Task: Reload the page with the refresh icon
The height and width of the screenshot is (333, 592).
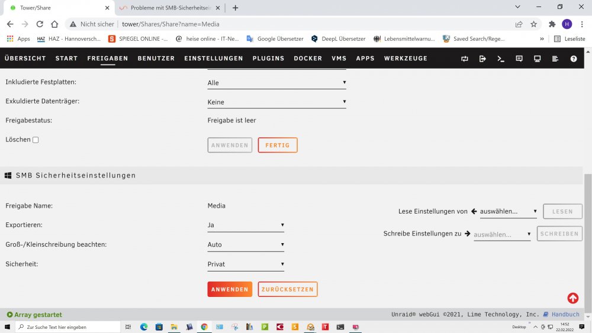Action: point(40,24)
